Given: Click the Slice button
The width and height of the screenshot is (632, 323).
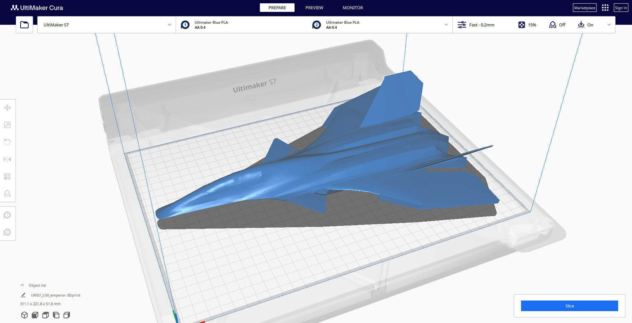Looking at the screenshot, I should coord(569,306).
